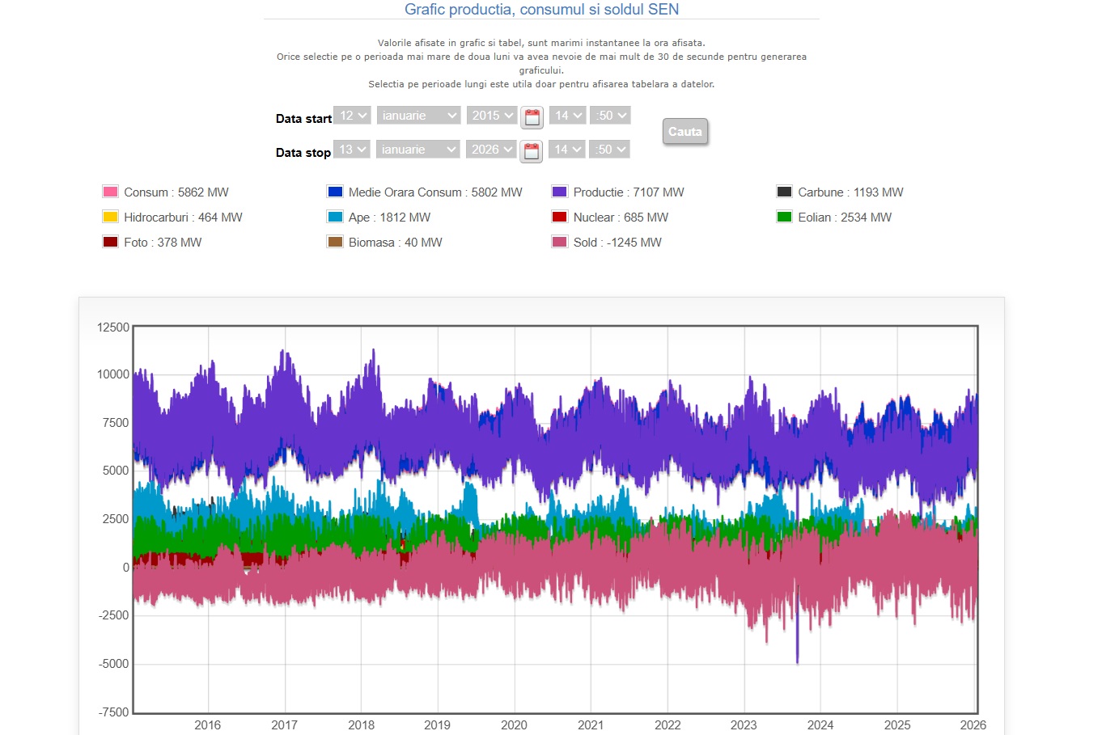The height and width of the screenshot is (735, 1106).
Task: Click the pink Consum legend swatch
Action: click(111, 192)
